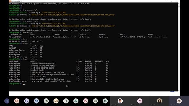Click the 'kindest/node:v1.17.0' image text

pos(40,37)
